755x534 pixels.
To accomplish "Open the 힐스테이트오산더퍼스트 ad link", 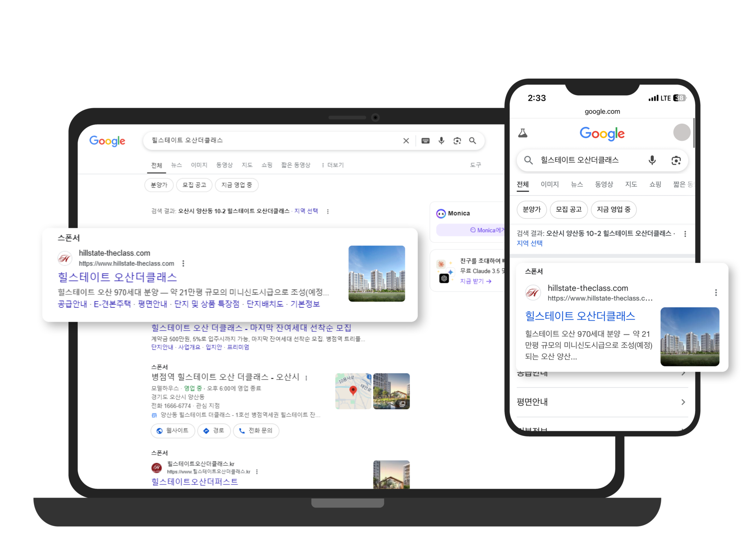I will (195, 482).
